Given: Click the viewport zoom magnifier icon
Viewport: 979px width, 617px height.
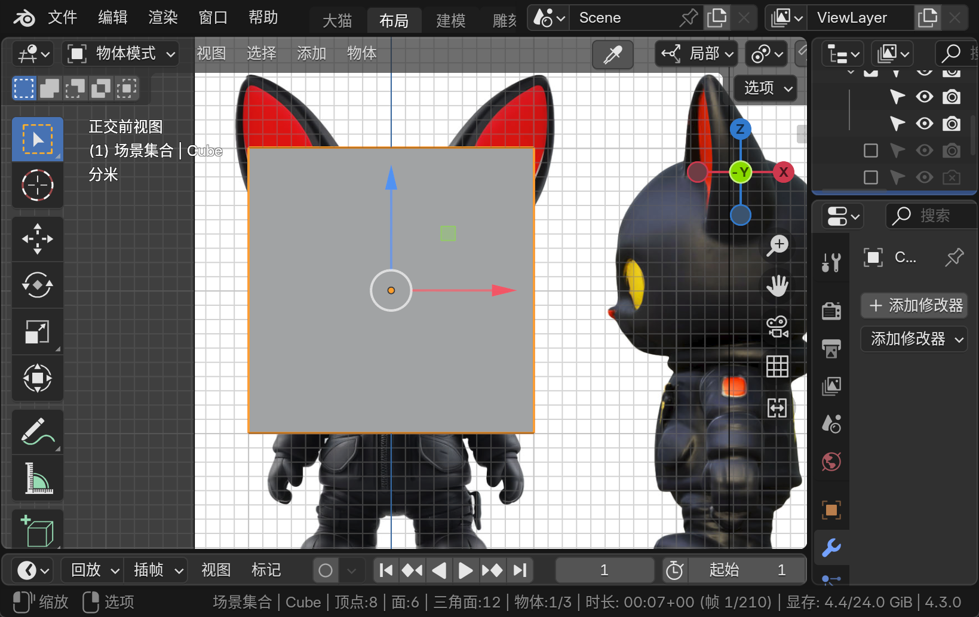Looking at the screenshot, I should coord(777,245).
